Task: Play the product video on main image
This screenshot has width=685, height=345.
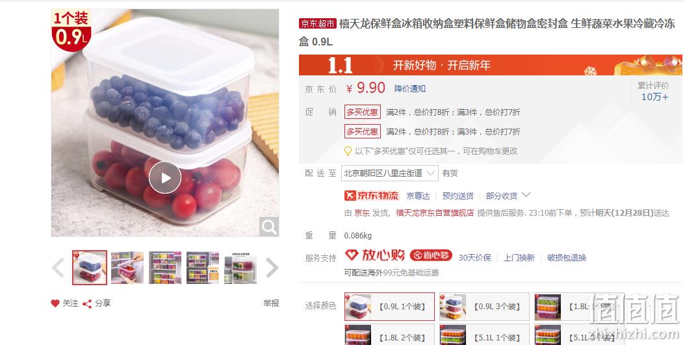Action: 164,177
